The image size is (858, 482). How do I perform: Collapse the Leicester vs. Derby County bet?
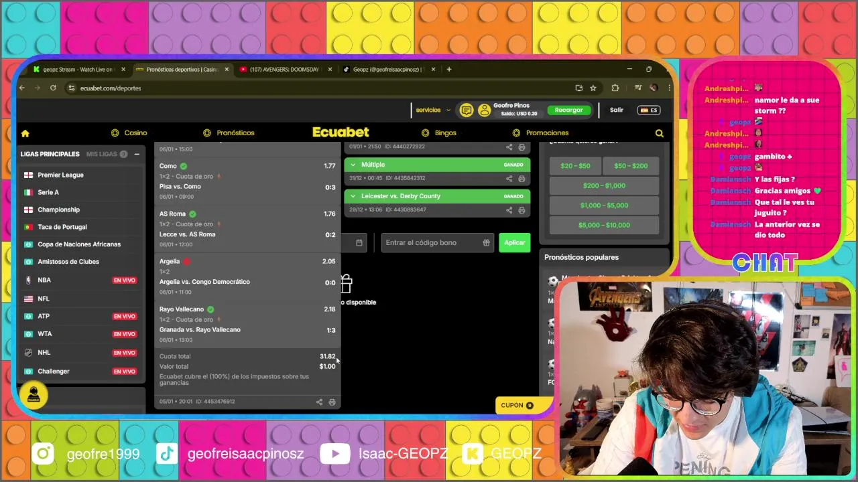point(353,196)
